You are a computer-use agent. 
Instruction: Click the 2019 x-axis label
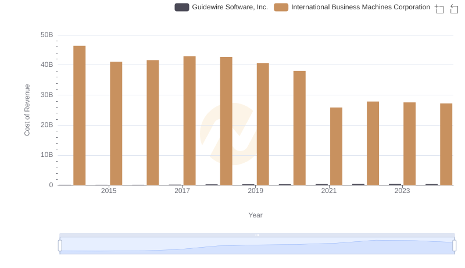click(x=255, y=191)
